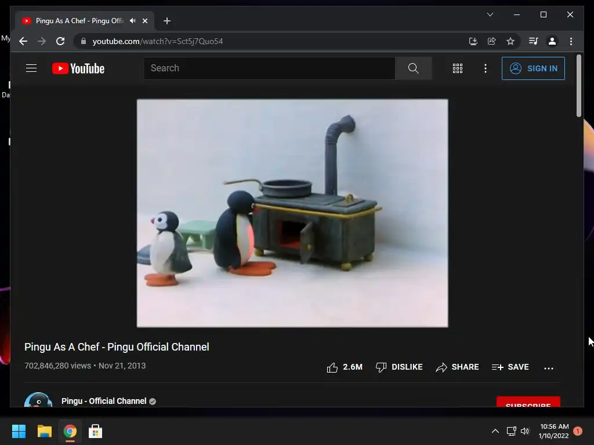Click the video player to pause
This screenshot has height=445, width=594.
click(x=292, y=213)
